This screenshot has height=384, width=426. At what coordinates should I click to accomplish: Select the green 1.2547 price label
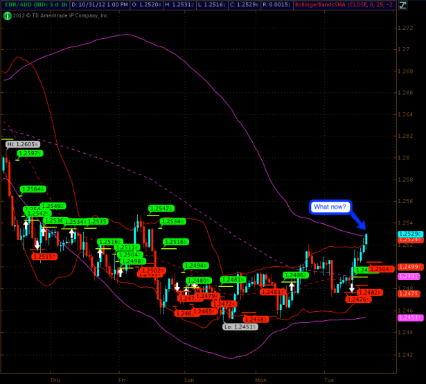pyautogui.click(x=161, y=208)
